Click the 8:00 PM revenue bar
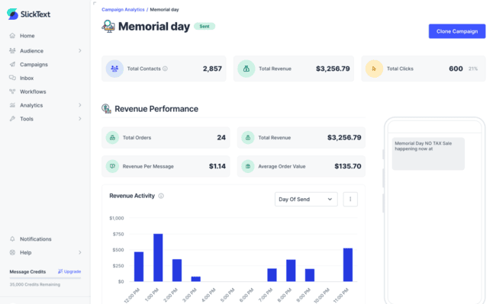The image size is (496, 304). (x=291, y=270)
